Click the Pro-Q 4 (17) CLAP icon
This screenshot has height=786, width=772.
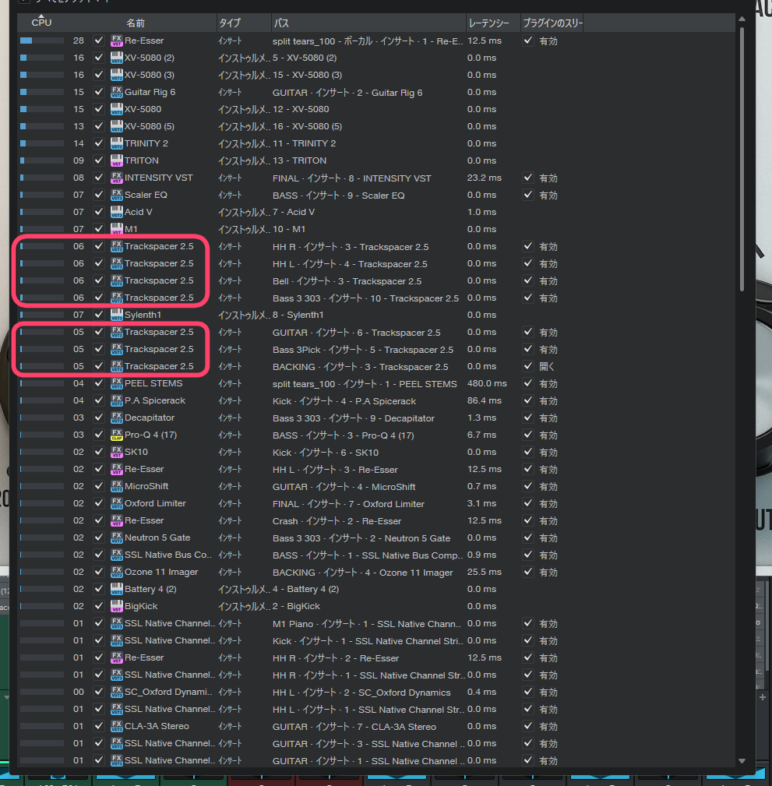tap(117, 435)
